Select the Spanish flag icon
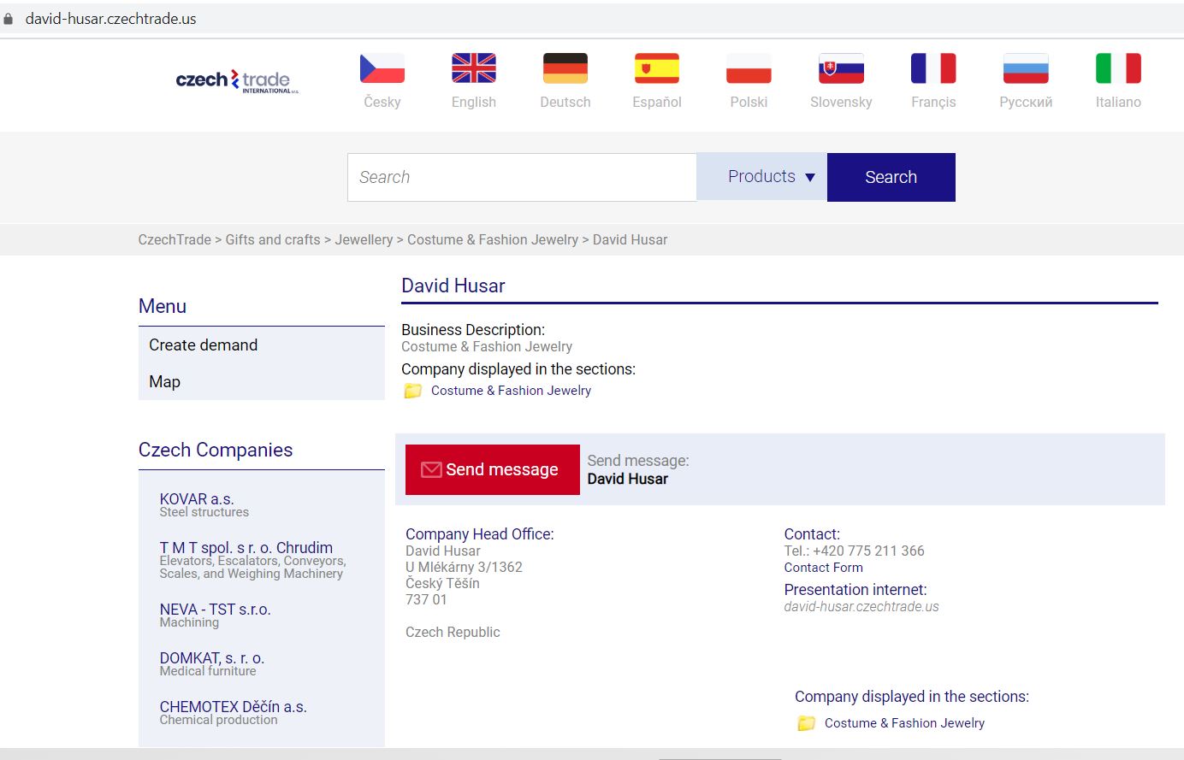The width and height of the screenshot is (1184, 760). point(657,68)
